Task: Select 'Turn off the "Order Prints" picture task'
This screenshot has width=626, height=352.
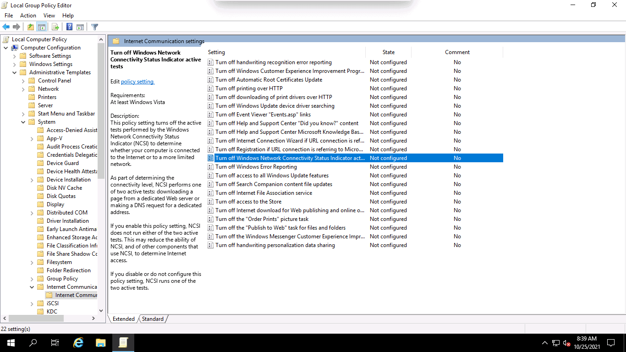Action: (262, 219)
